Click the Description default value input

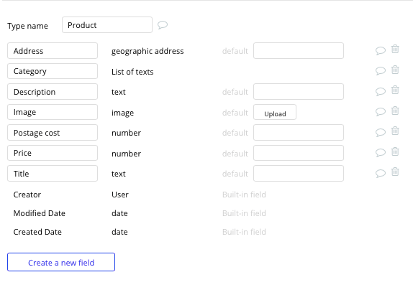click(299, 92)
